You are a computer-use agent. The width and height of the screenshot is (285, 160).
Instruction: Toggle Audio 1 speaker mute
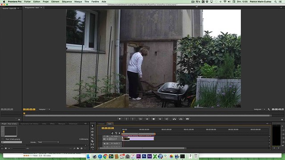(x=105, y=144)
